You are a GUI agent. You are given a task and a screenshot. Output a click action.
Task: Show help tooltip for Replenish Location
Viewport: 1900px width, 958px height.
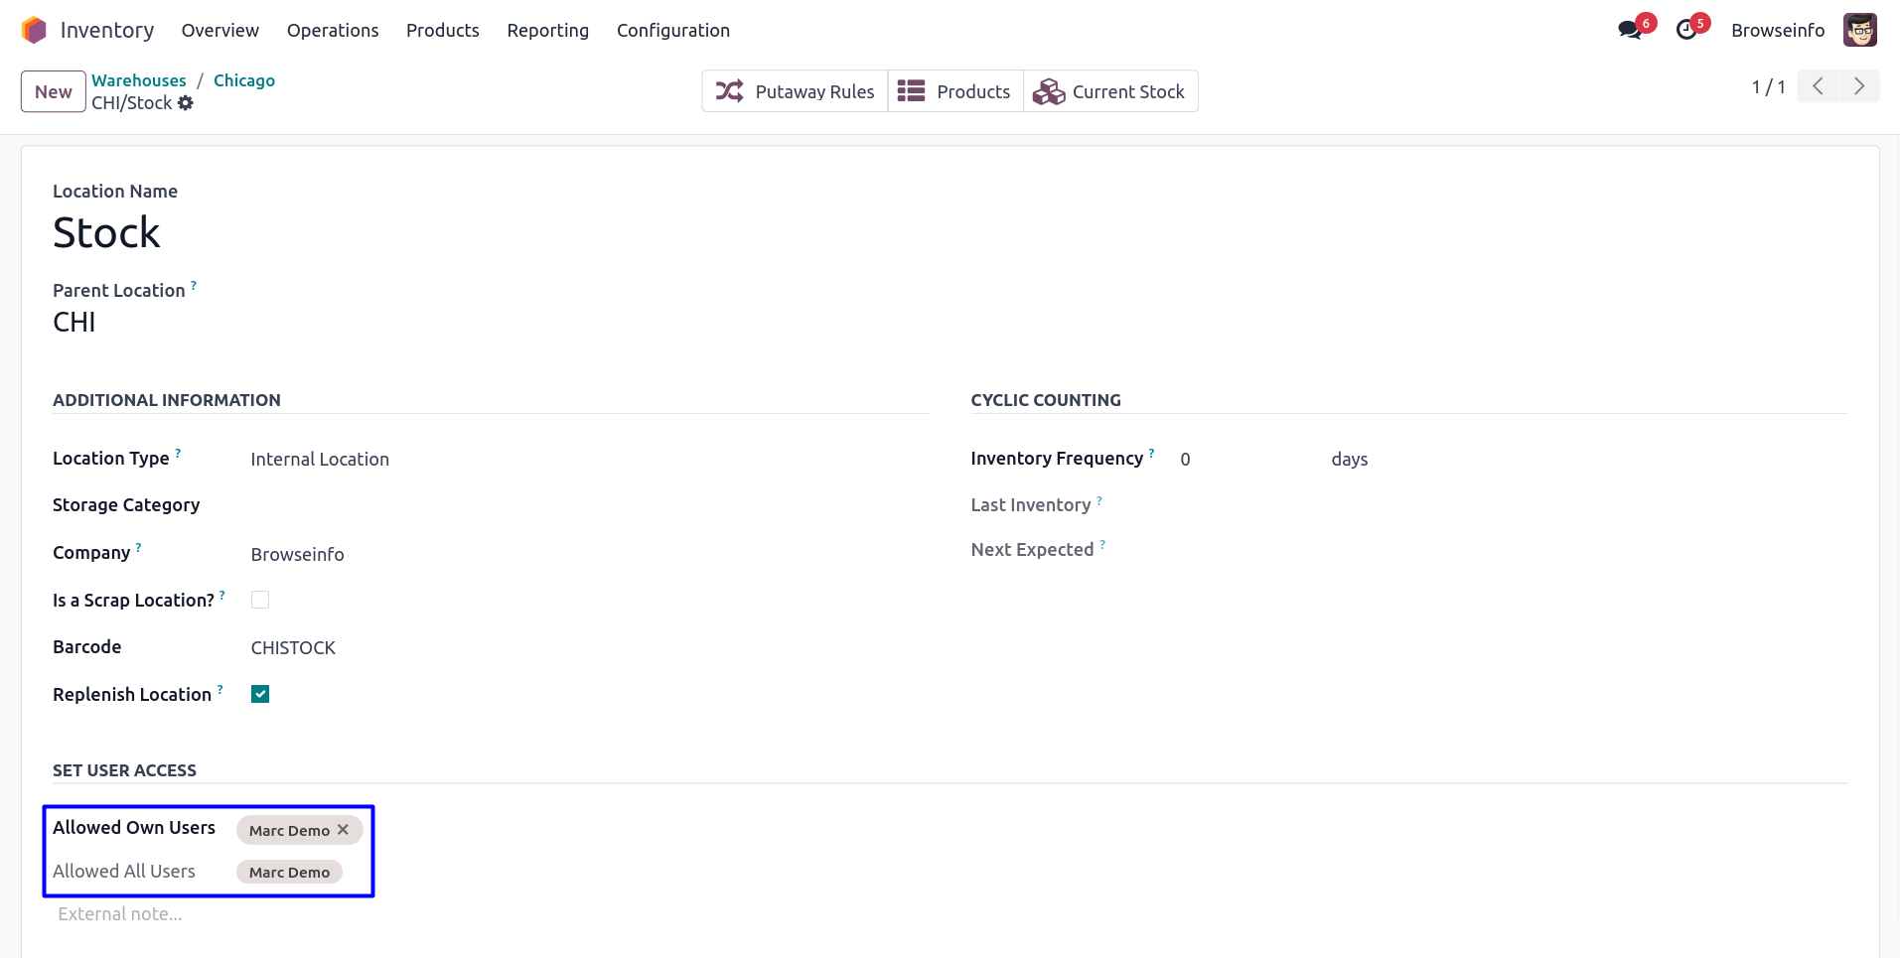point(219,689)
